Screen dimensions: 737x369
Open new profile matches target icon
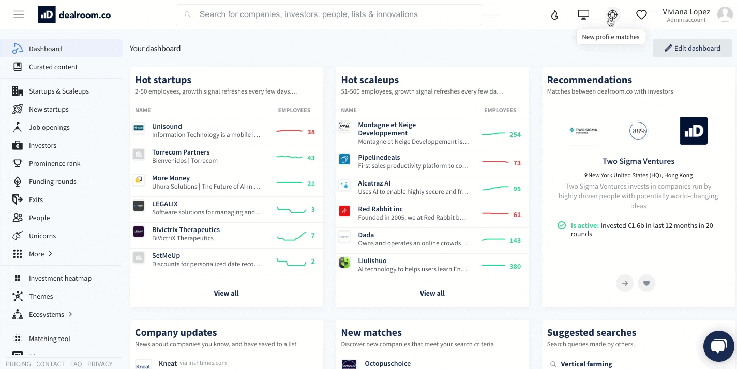612,15
